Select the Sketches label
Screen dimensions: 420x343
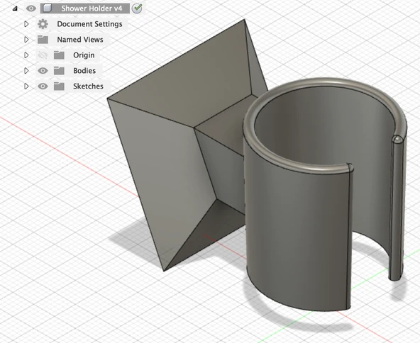pyautogui.click(x=88, y=86)
